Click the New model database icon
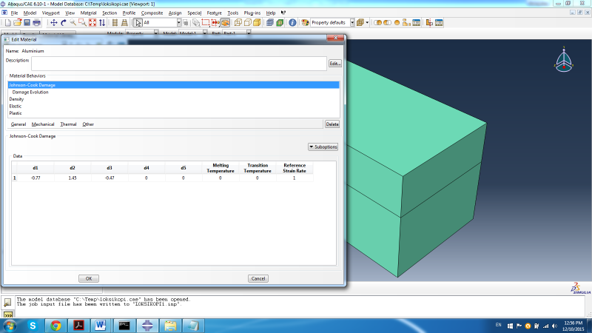Viewport: 592px width, 333px height. click(x=7, y=23)
